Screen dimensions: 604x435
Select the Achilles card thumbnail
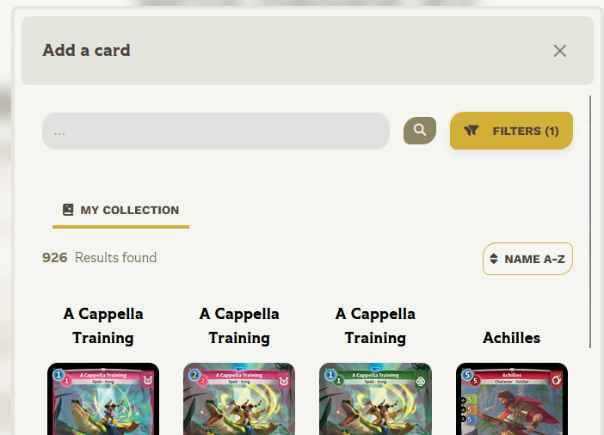pyautogui.click(x=512, y=399)
